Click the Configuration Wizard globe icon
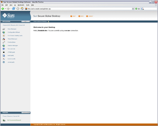158x126 pixels. (x=4, y=32)
